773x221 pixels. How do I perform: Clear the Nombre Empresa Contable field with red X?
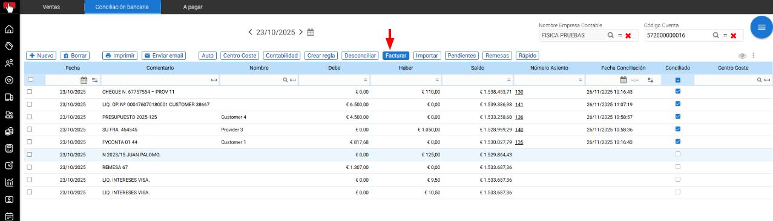pyautogui.click(x=628, y=36)
